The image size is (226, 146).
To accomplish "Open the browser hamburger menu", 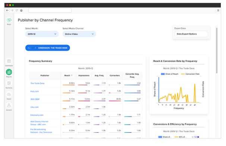I will pyautogui.click(x=218, y=10).
